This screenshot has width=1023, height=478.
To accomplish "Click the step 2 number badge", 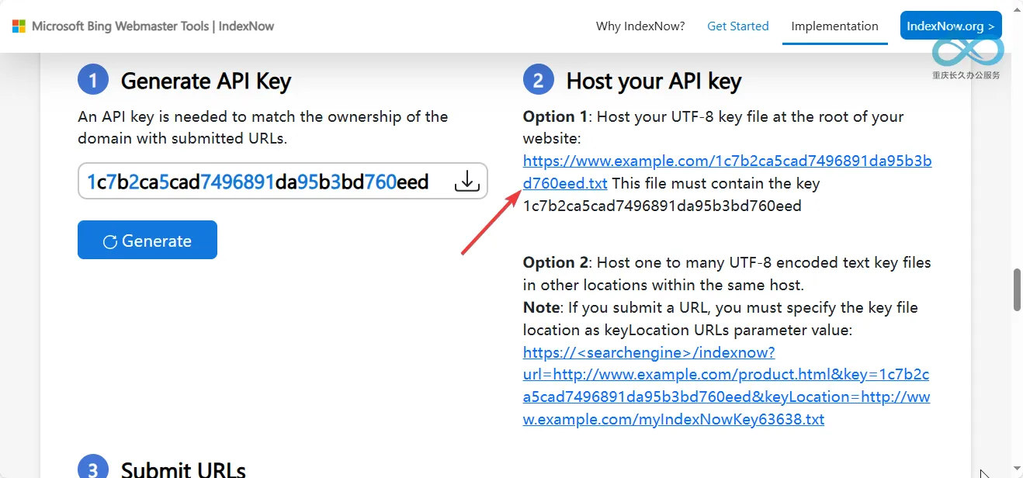I will click(x=539, y=80).
